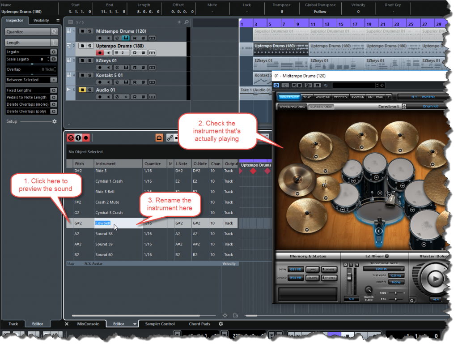Switch to the Visibility tab
The image size is (458, 348).
coord(41,20)
